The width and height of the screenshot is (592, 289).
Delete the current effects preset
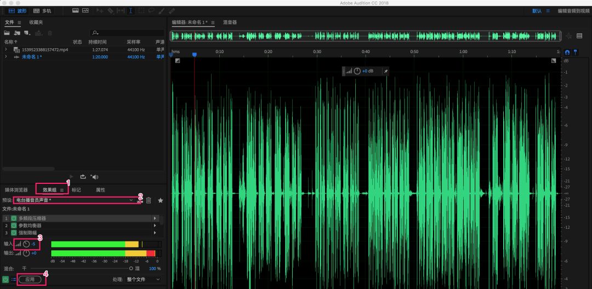pos(149,200)
